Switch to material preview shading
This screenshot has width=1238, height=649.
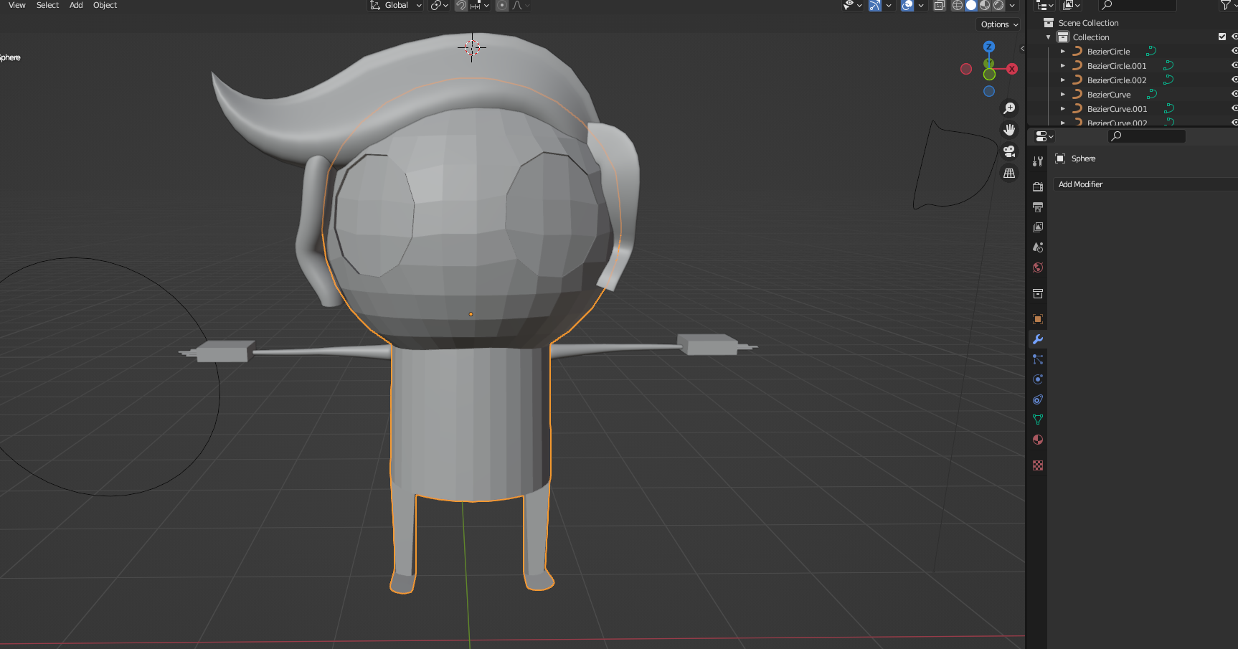pyautogui.click(x=985, y=5)
